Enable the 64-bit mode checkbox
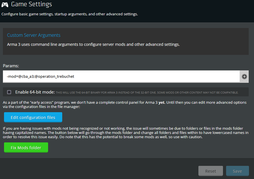 coord(9,92)
